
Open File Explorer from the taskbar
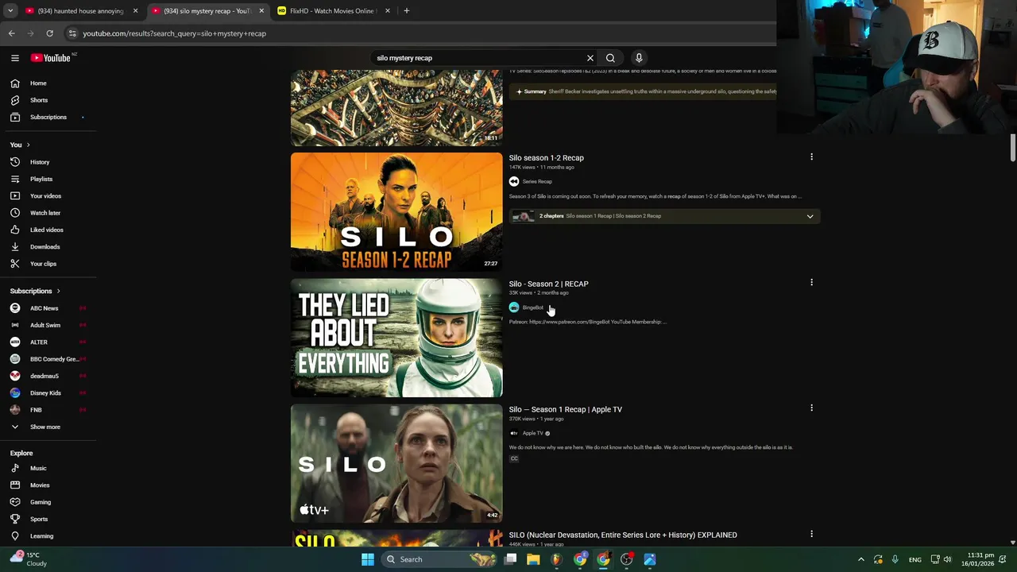(x=533, y=559)
